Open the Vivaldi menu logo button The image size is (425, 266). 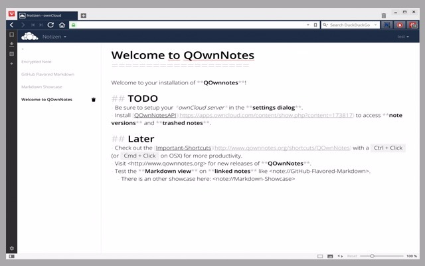click(x=11, y=13)
